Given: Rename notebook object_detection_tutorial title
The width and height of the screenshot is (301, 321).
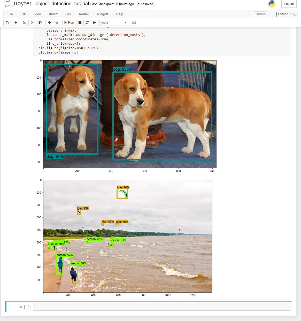Looking at the screenshot, I should pos(62,4).
